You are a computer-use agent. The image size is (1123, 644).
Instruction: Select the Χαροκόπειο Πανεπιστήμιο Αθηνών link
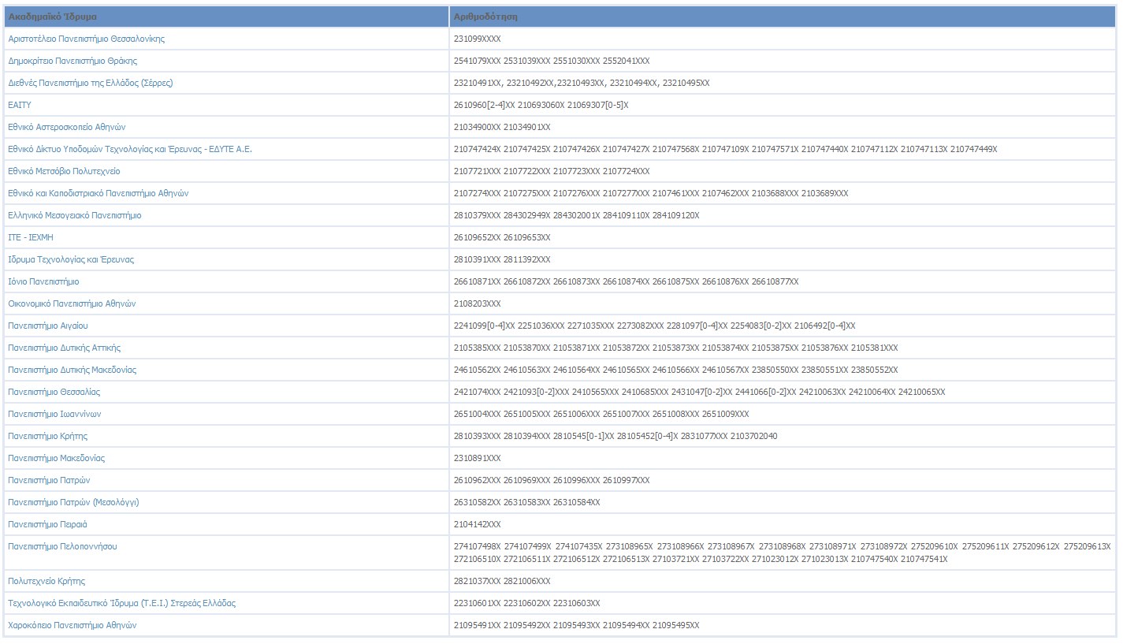pos(73,625)
